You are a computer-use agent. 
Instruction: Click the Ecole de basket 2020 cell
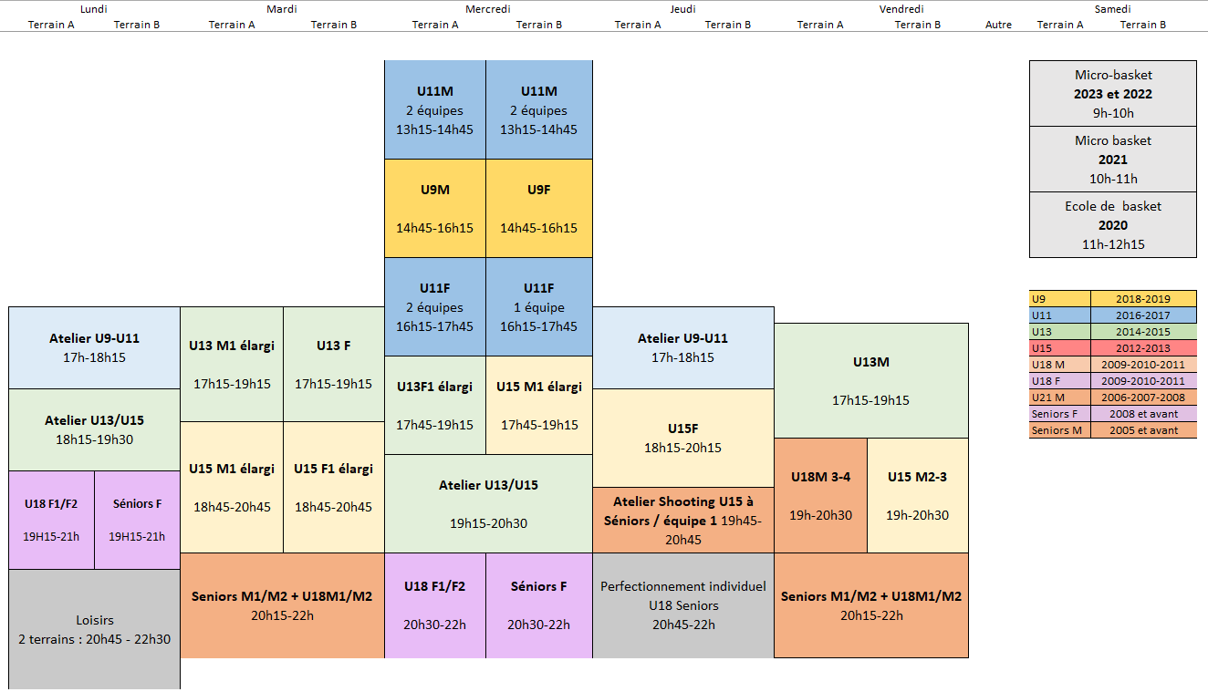pyautogui.click(x=1113, y=225)
